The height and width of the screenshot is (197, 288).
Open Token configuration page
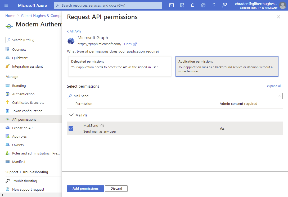(27, 111)
